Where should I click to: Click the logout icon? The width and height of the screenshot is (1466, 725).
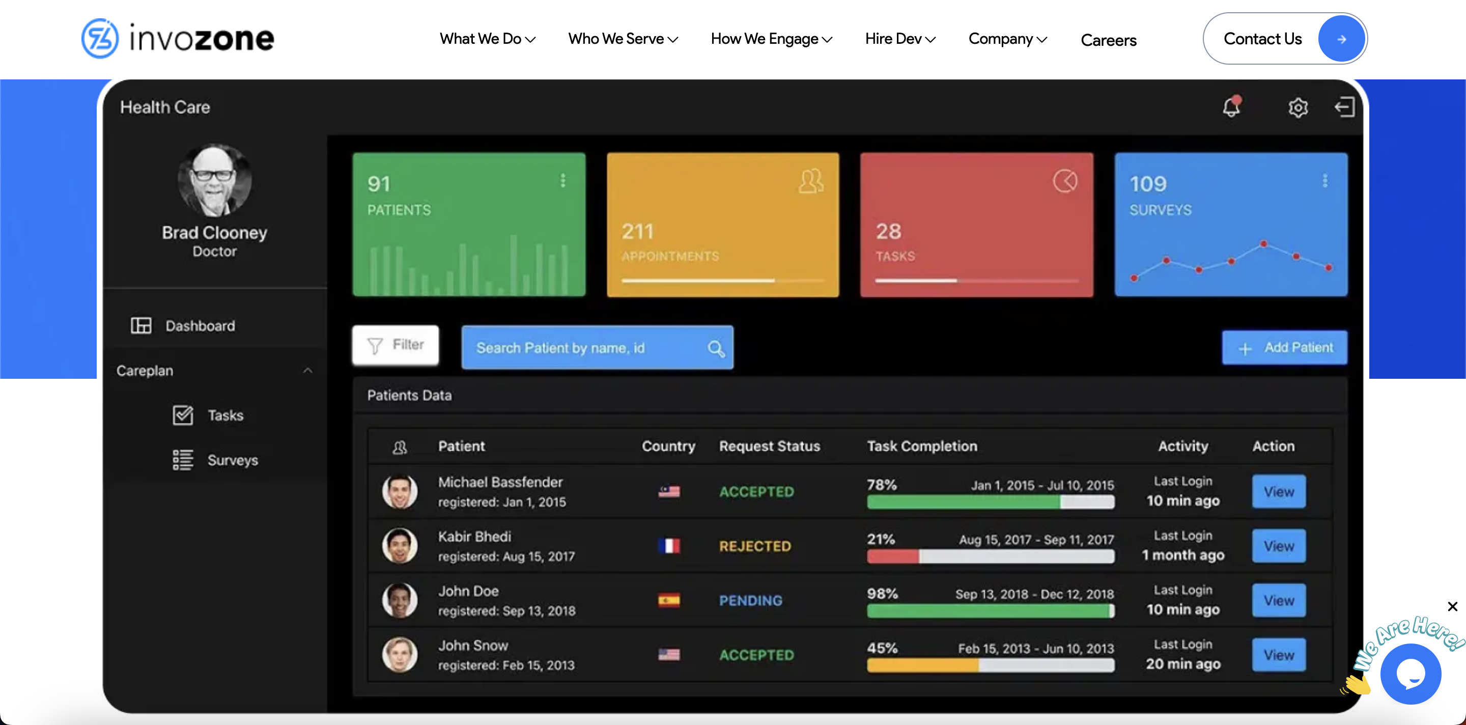(x=1344, y=107)
